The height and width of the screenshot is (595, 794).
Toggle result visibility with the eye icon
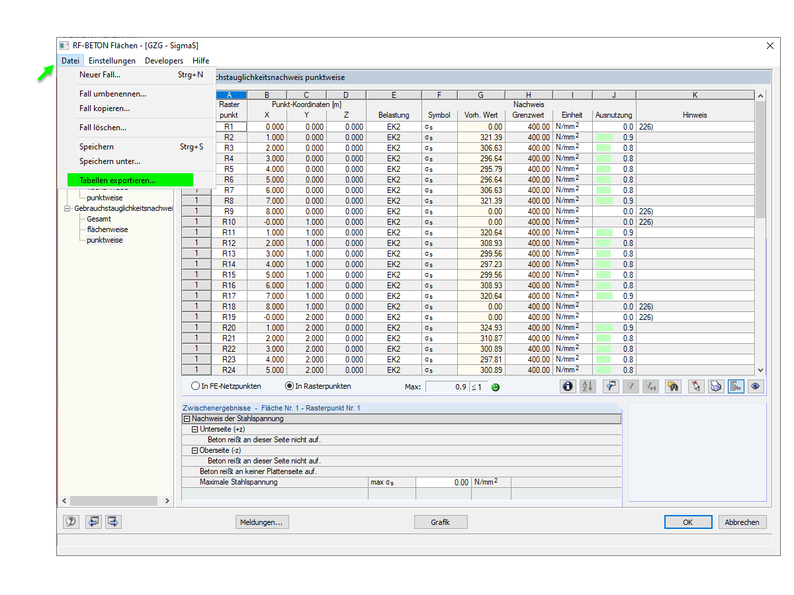pyautogui.click(x=755, y=386)
